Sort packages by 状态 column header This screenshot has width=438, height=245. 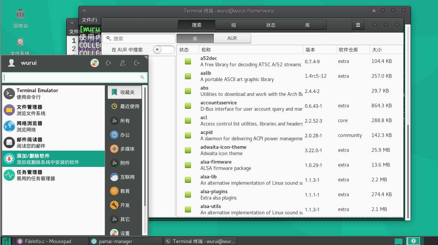point(188,50)
